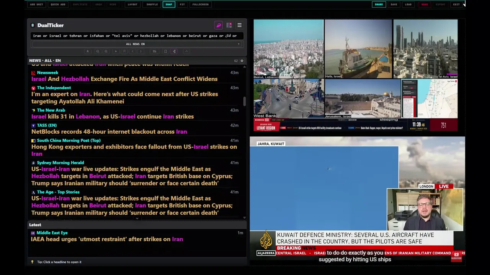The height and width of the screenshot is (275, 490).
Task: Click into the keyword search query field
Action: [x=137, y=36]
